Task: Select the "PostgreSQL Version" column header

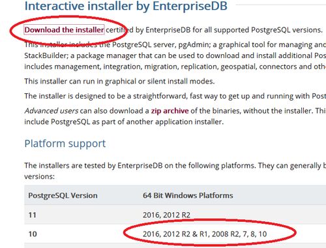Action: (x=63, y=195)
